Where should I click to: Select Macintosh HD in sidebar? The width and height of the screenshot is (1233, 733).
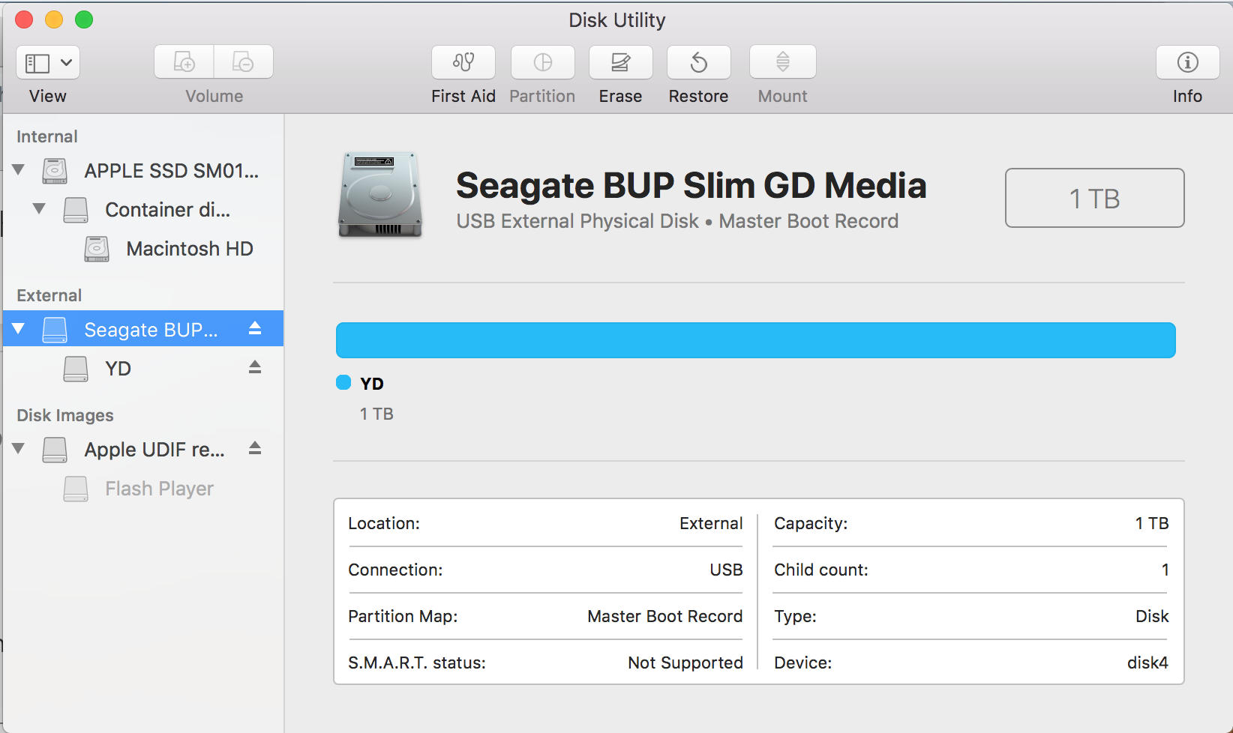click(189, 249)
